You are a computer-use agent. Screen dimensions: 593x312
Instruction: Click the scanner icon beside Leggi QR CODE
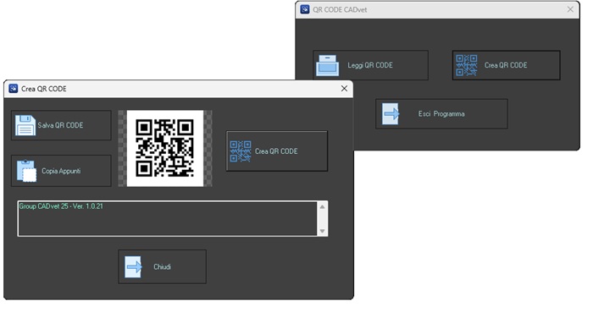coord(327,65)
